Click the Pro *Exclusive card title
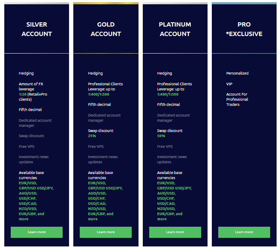Viewport: 280px width, 249px height. pyautogui.click(x=244, y=29)
